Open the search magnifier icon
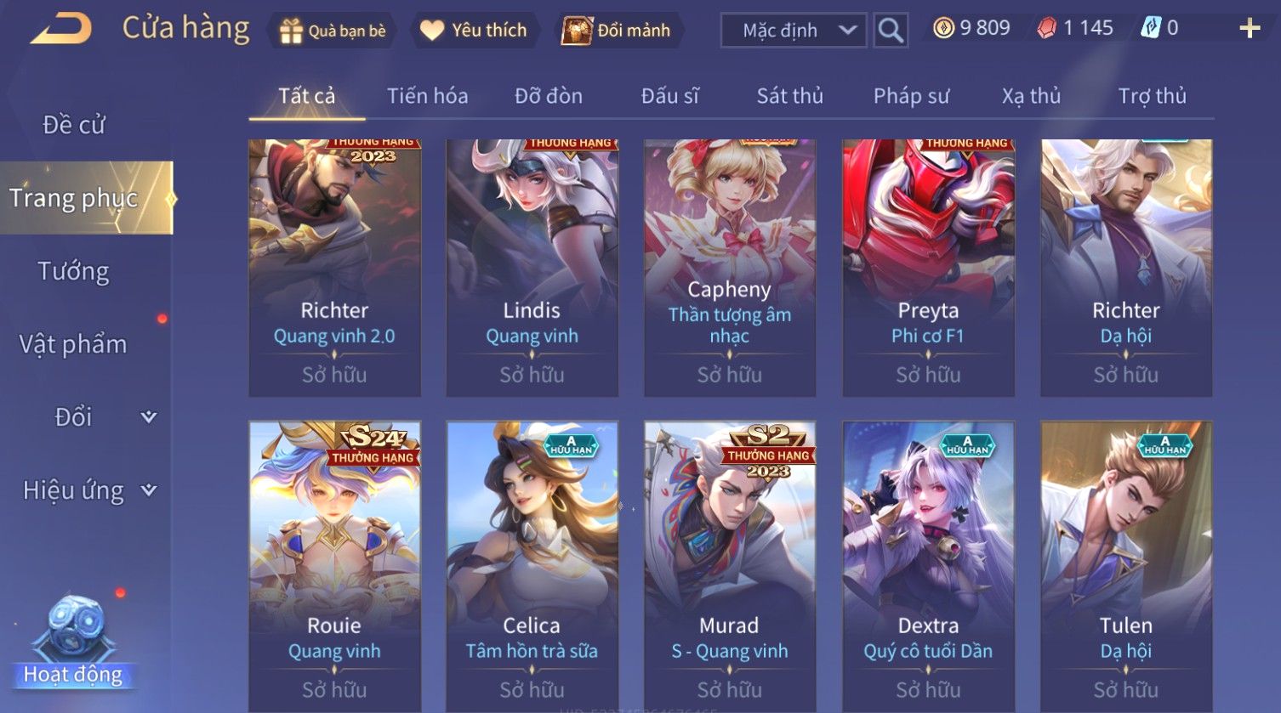The width and height of the screenshot is (1281, 713). coord(891,31)
